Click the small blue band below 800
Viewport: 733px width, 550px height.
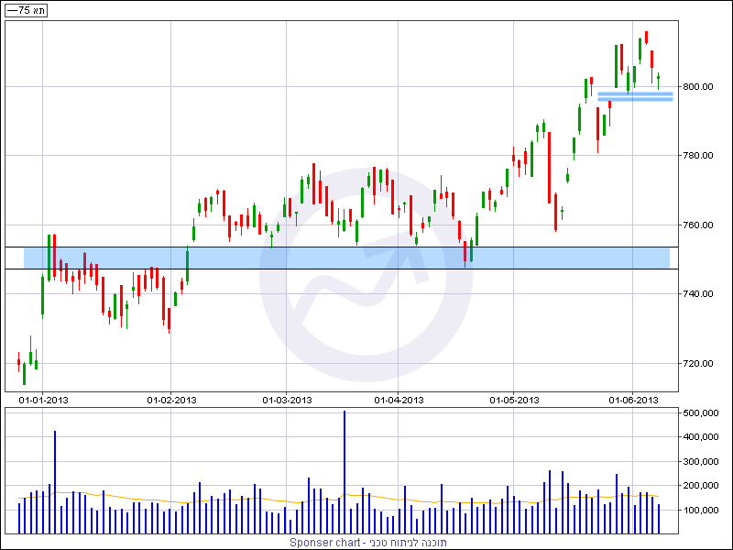(635, 96)
